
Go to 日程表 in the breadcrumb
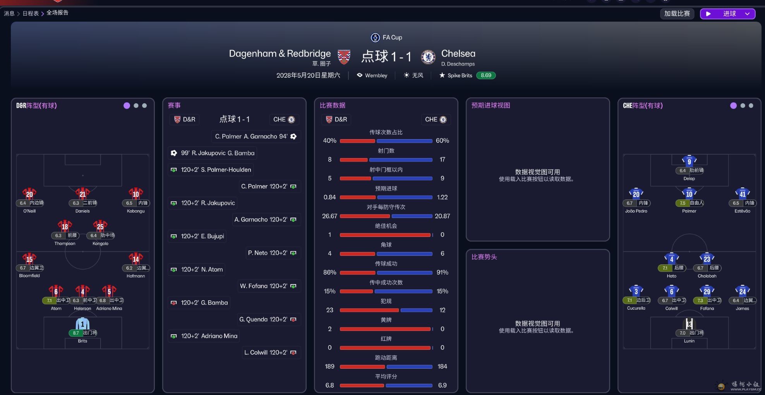[x=31, y=13]
